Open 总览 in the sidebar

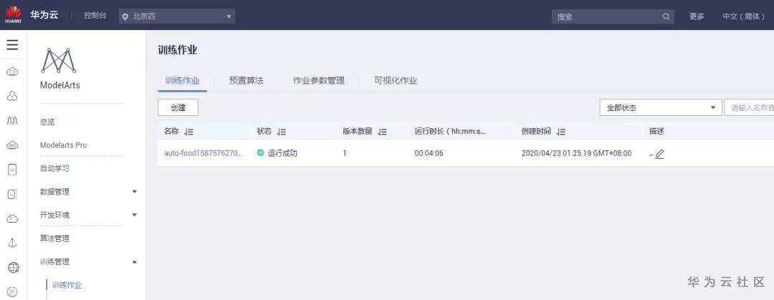[x=47, y=122]
